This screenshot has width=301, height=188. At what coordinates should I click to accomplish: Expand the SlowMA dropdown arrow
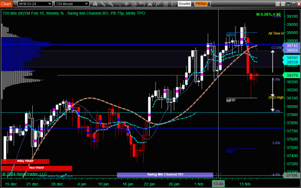193,4
